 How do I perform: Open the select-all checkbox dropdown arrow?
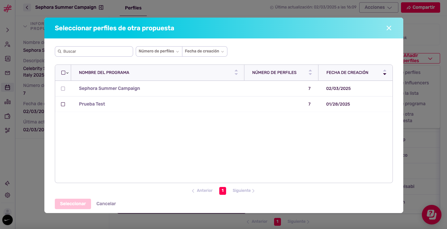[x=68, y=73]
